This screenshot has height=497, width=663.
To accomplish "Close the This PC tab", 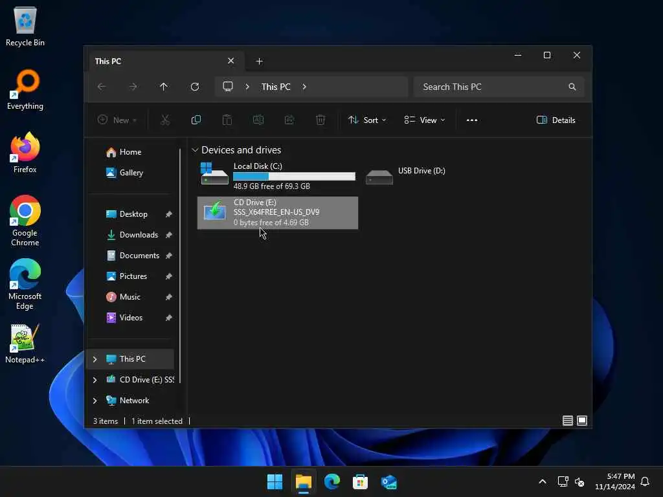I will tap(231, 61).
